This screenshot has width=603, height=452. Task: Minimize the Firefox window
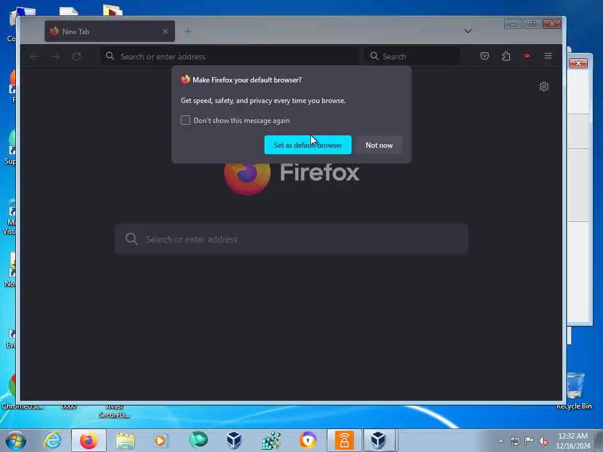(513, 24)
